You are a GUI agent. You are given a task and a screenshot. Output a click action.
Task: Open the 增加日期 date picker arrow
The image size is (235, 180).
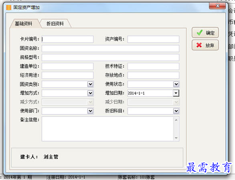click(x=176, y=93)
